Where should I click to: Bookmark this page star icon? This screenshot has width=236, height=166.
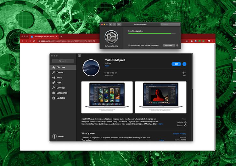[187, 41]
